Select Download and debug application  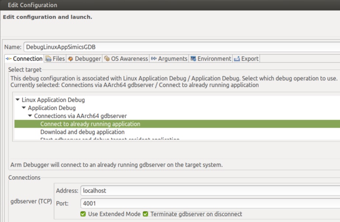(x=82, y=132)
